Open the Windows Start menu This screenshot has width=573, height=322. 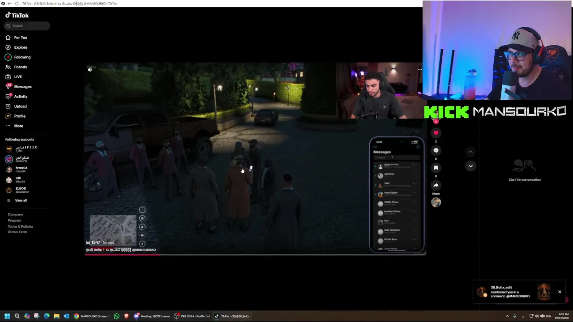[7, 316]
